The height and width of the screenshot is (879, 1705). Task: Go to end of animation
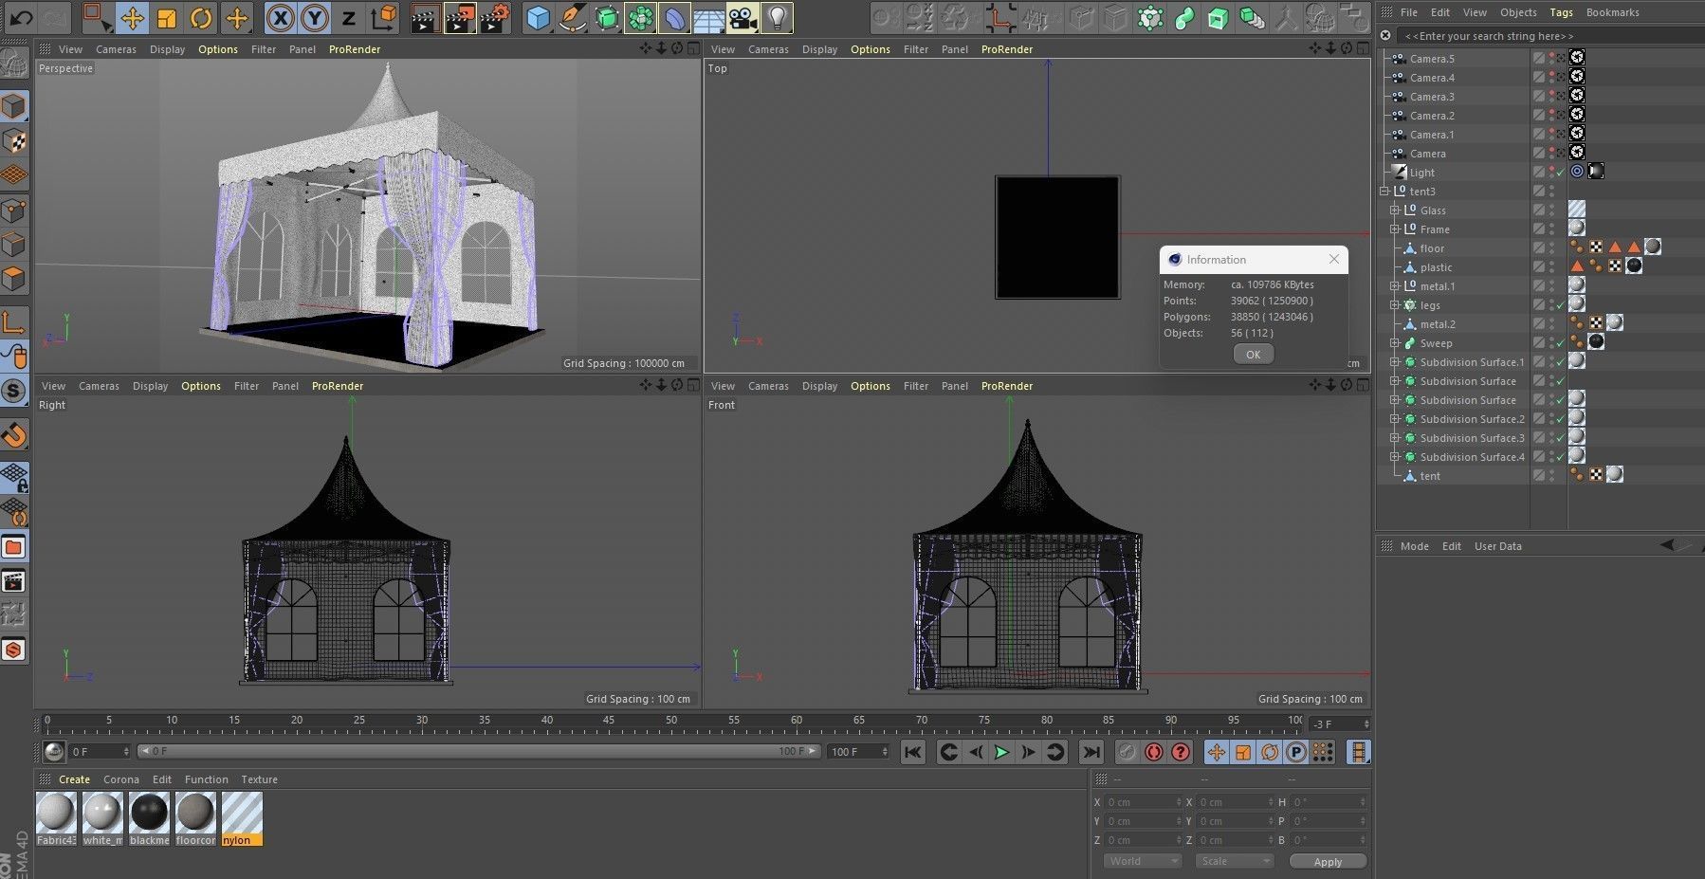click(1091, 752)
